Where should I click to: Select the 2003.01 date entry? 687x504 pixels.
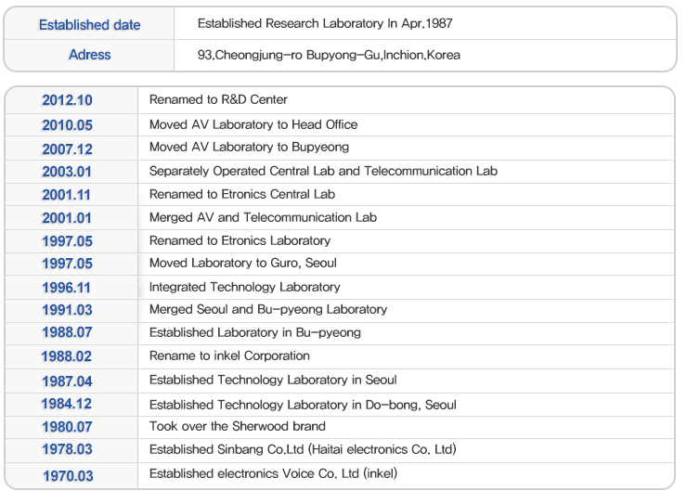pyautogui.click(x=67, y=172)
